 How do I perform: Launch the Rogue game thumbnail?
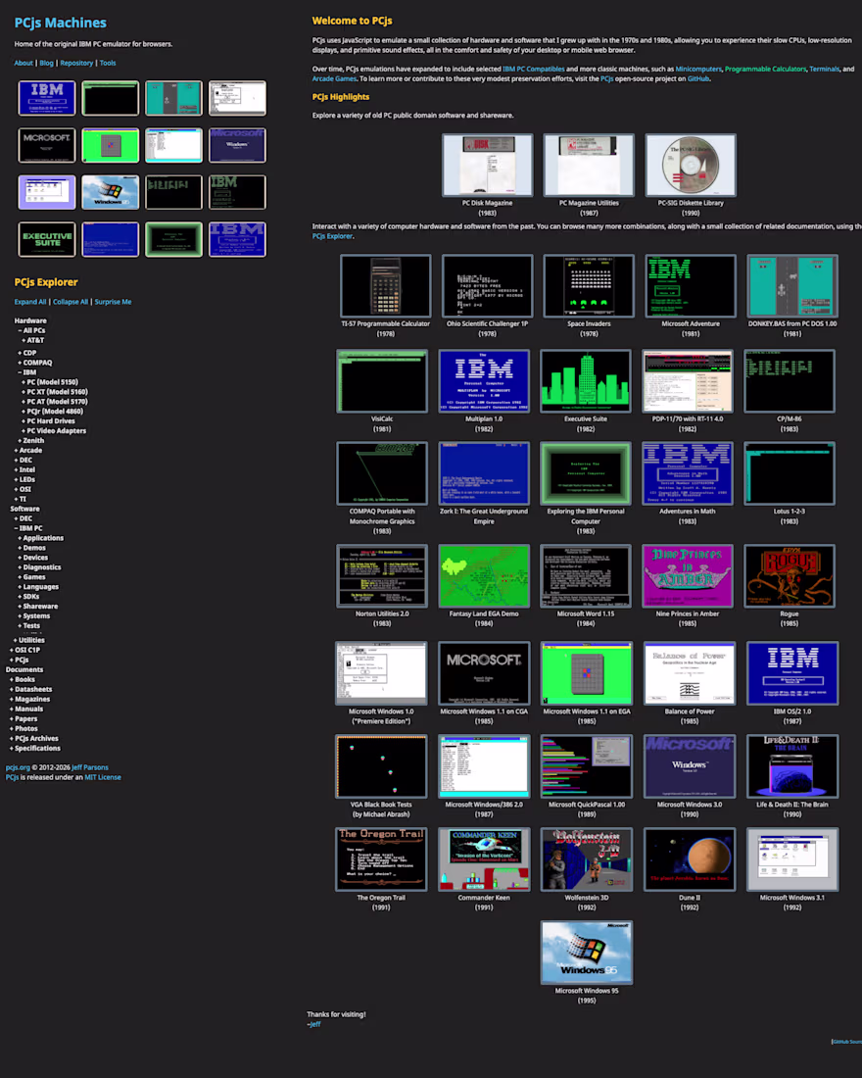pos(790,576)
